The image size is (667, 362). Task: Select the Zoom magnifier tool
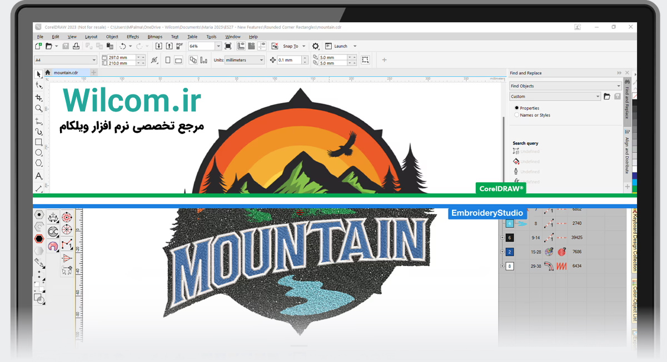click(39, 108)
